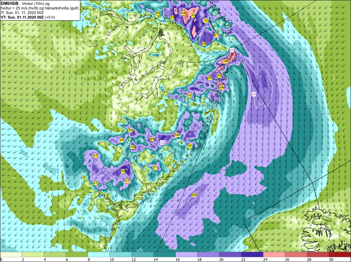The width and height of the screenshot is (351, 262).
Task: Pick the 24–26 m/s pink legend swatch
Action: (274, 255)
